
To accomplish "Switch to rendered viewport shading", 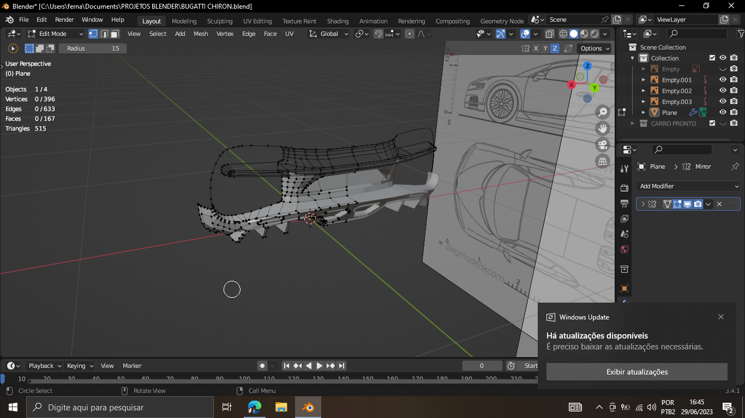I will click(594, 34).
